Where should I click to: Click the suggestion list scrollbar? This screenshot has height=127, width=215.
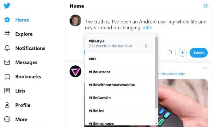[x=156, y=73]
